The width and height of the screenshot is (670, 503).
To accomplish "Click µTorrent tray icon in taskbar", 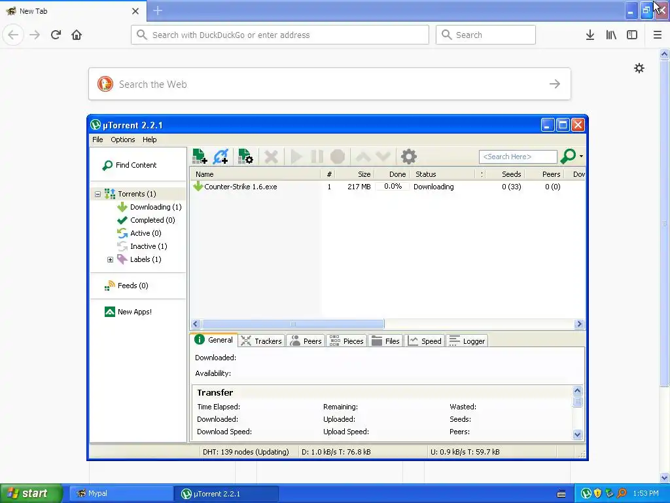I will coord(586,494).
